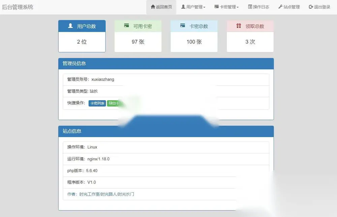
Task: Expand the 用户管理 dropdown caret
Action: pyautogui.click(x=204, y=7)
